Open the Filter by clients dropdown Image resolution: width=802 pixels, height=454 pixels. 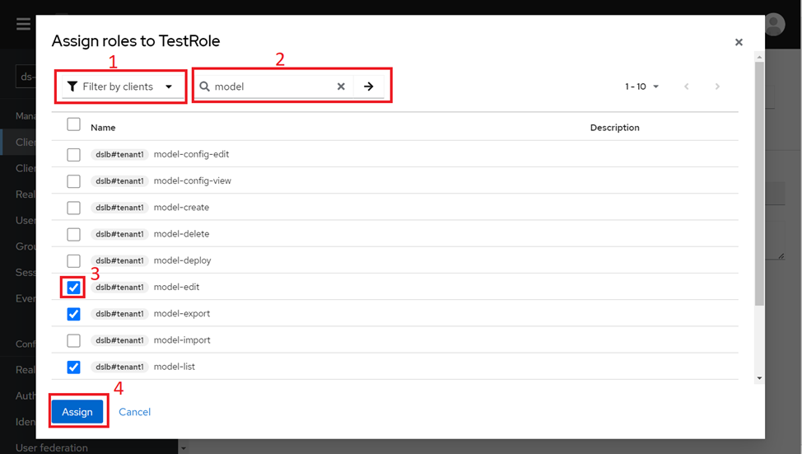[x=121, y=87]
